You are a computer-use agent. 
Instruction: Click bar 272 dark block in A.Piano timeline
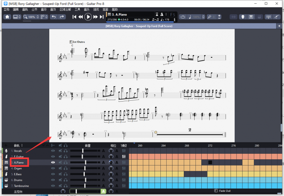coord(210,162)
